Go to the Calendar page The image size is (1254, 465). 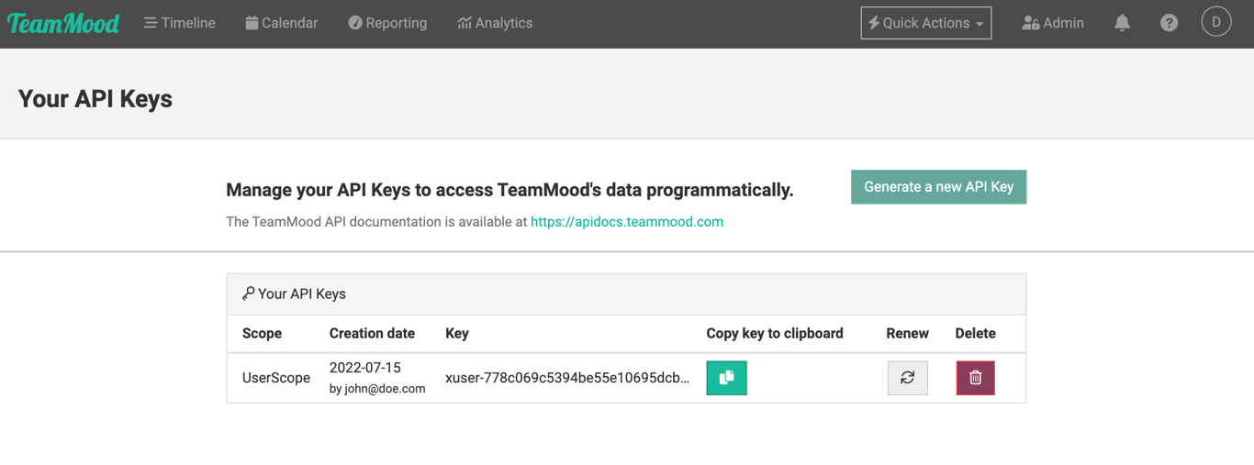[282, 23]
